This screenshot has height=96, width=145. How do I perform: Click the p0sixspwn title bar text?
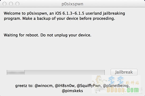(72, 4)
